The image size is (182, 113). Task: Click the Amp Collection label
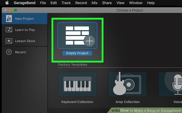tap(127, 102)
